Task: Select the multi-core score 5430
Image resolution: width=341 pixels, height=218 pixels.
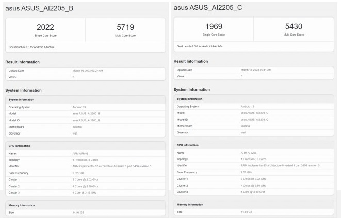Action: [x=294, y=26]
